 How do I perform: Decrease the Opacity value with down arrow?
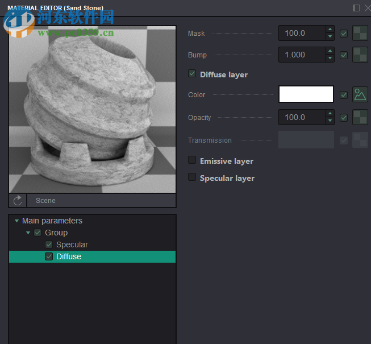330,121
